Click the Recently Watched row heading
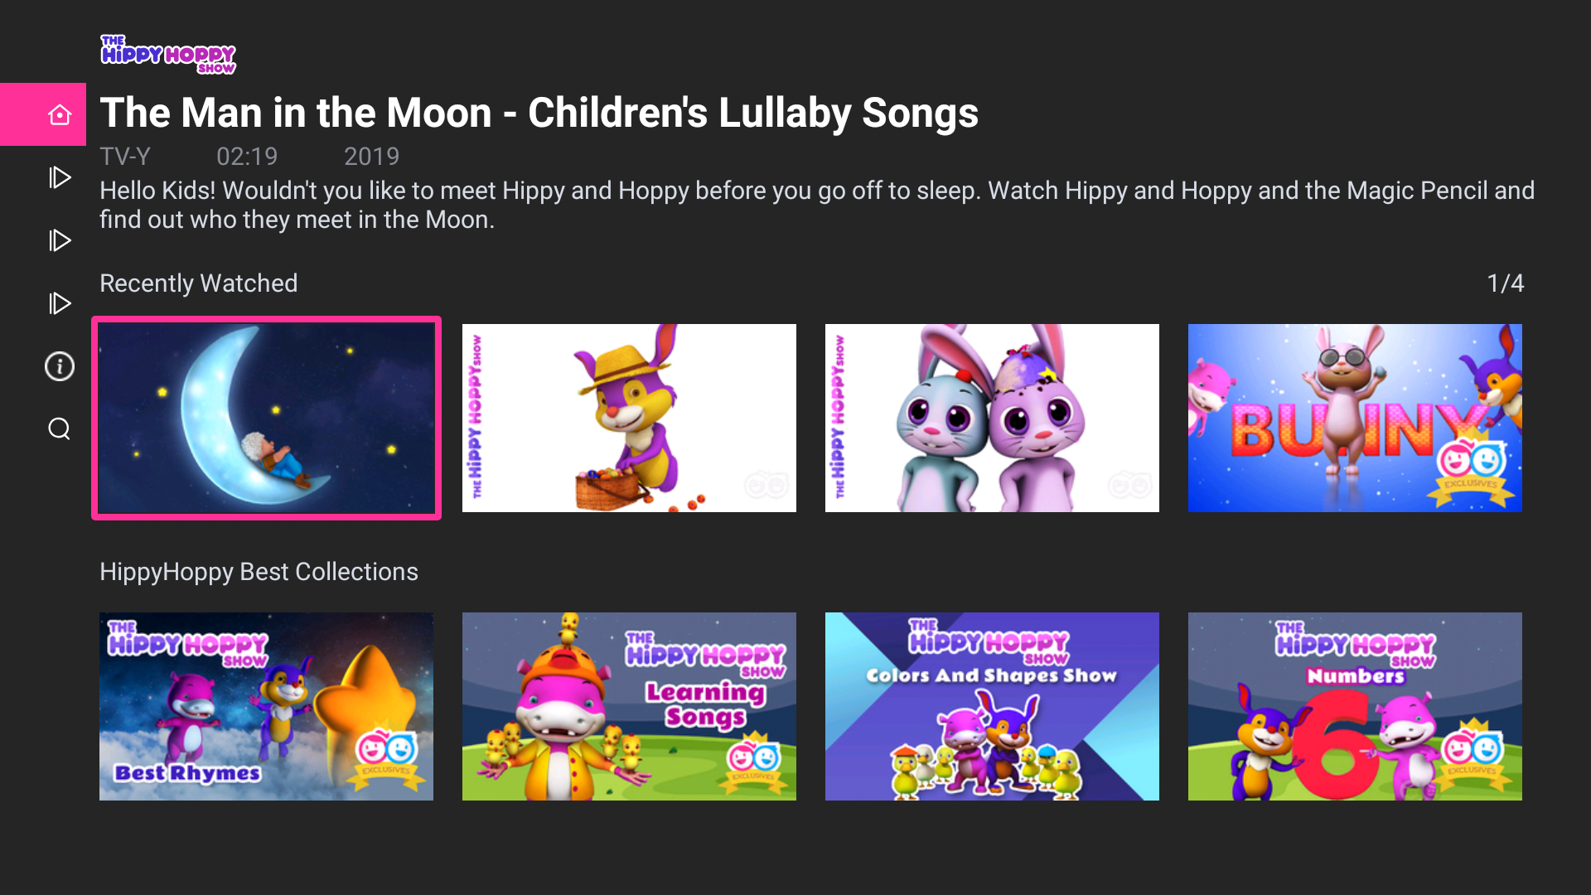1591x895 pixels. pos(198,283)
